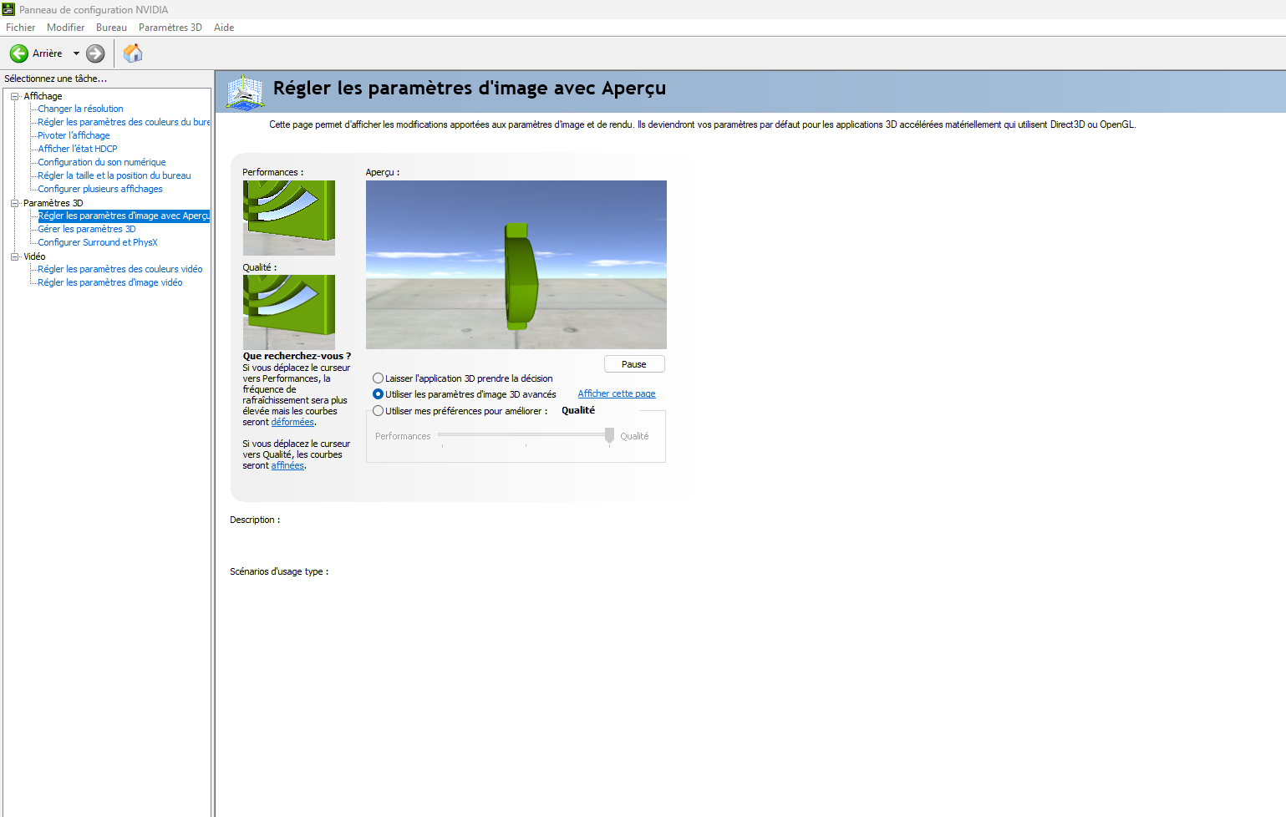Click the bold 'Qualité' preference value
The width and height of the screenshot is (1286, 817).
tap(578, 410)
